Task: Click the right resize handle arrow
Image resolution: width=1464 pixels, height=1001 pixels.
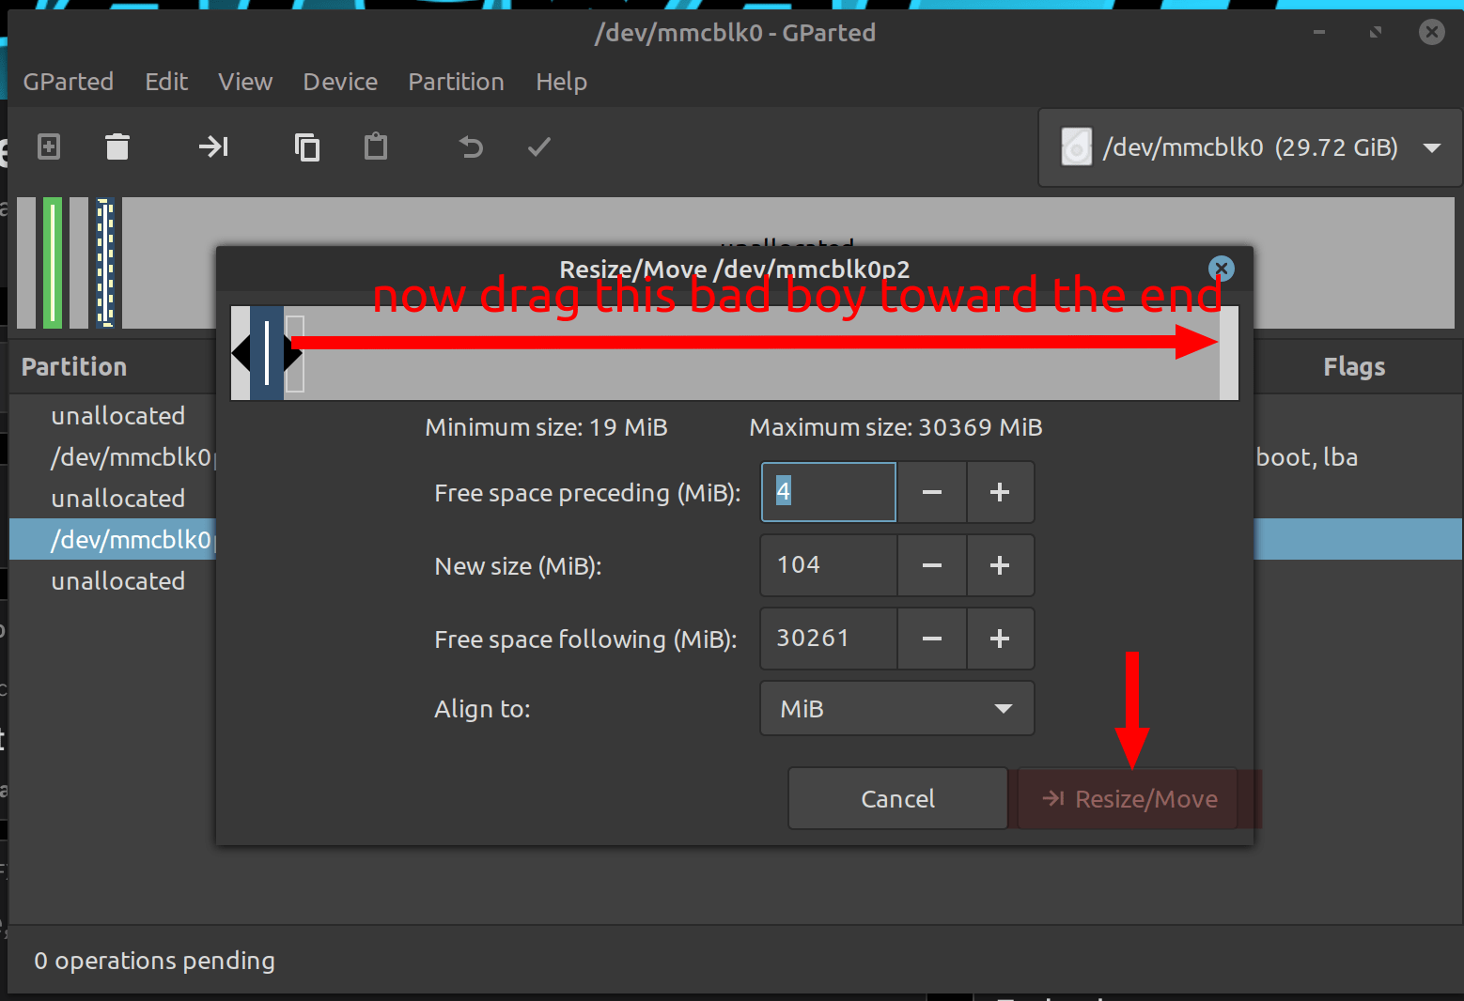Action: pos(293,353)
